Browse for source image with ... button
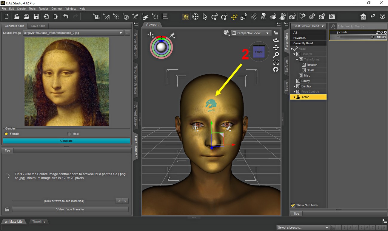 coord(127,33)
